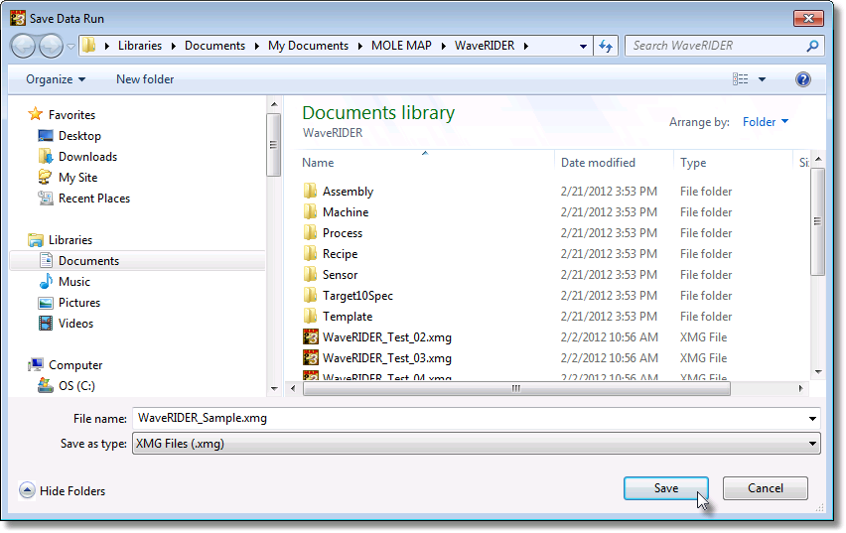Select My Documents in the breadcrumb
The width and height of the screenshot is (846, 533).
(308, 46)
